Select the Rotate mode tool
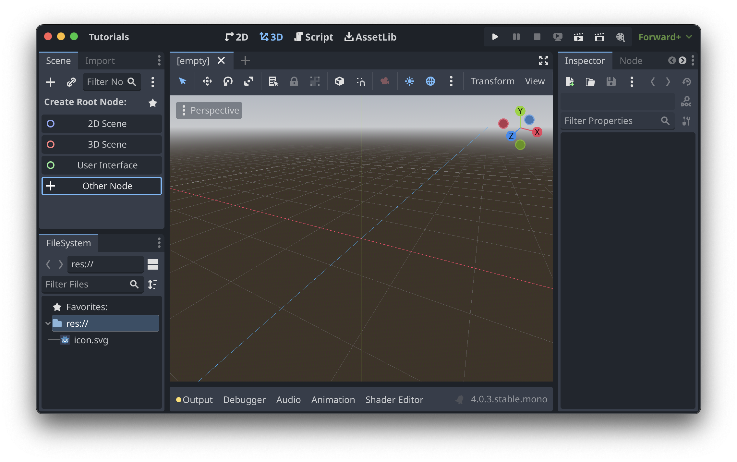This screenshot has height=462, width=737. pyautogui.click(x=227, y=81)
